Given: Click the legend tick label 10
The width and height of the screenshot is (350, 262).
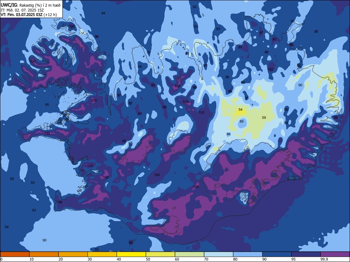Looking at the screenshot, I should (x=31, y=259).
